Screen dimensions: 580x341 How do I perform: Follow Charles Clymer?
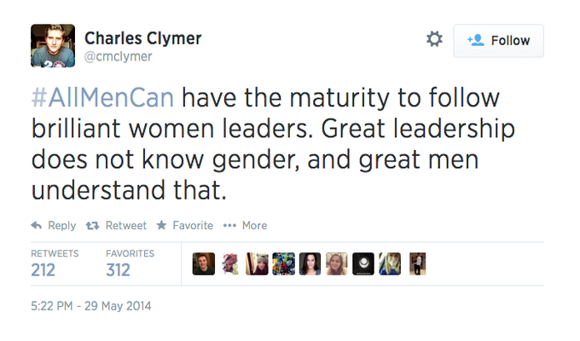pyautogui.click(x=499, y=41)
